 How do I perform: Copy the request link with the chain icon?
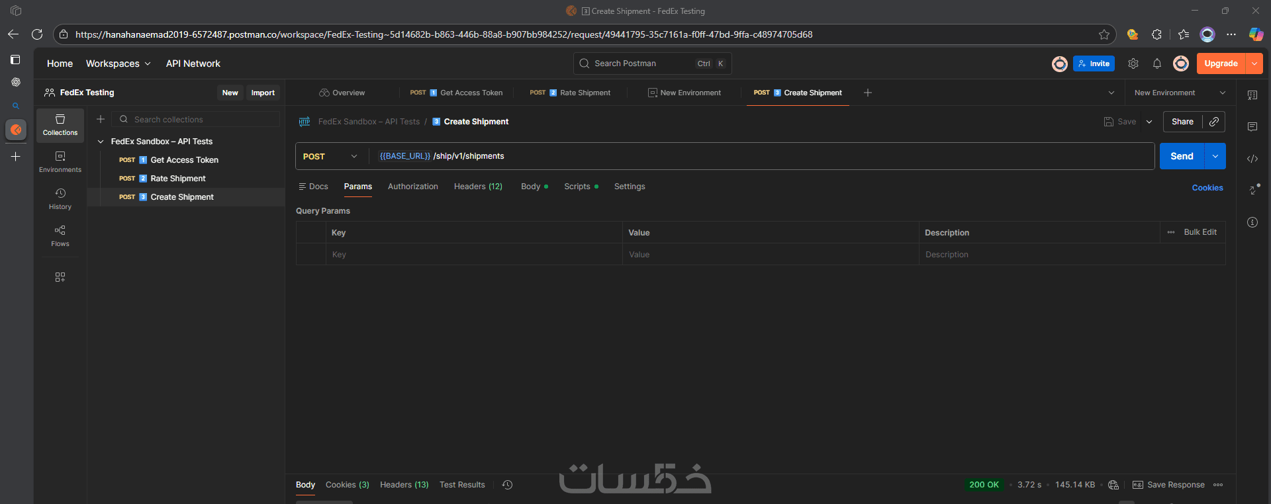coord(1214,122)
